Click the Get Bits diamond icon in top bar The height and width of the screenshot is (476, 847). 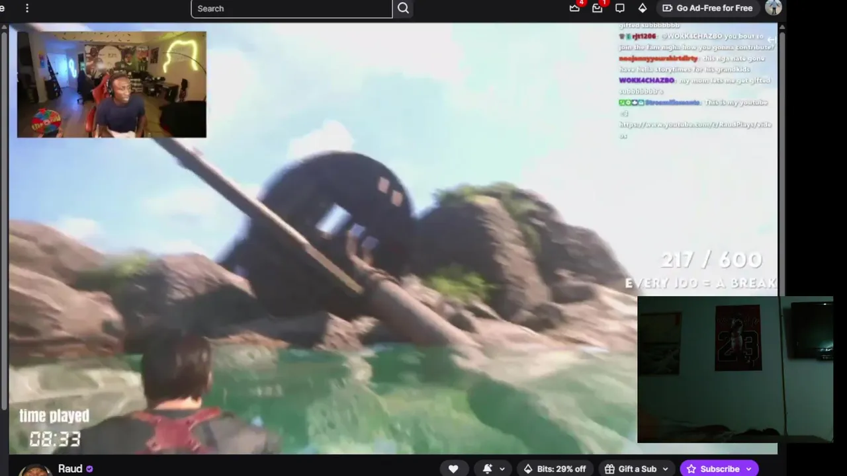coord(643,8)
